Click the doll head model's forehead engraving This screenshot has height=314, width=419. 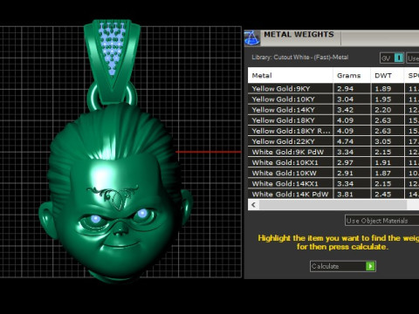click(113, 197)
